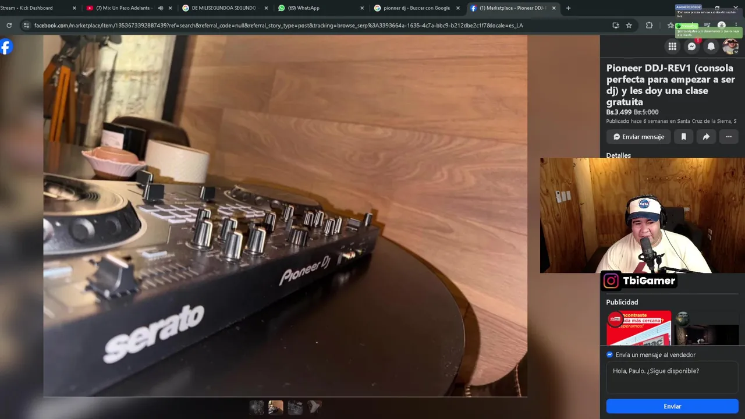This screenshot has width=745, height=419.
Task: Click the blue Enviar button
Action: pos(672,406)
